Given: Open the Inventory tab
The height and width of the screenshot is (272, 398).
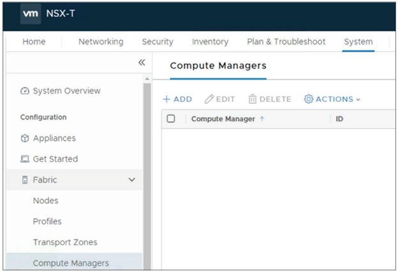Looking at the screenshot, I should (210, 41).
